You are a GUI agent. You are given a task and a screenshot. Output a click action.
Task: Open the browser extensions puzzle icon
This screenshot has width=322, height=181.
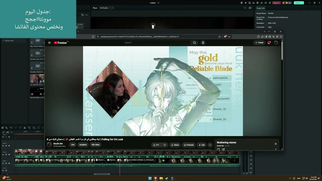pyautogui.click(x=258, y=37)
